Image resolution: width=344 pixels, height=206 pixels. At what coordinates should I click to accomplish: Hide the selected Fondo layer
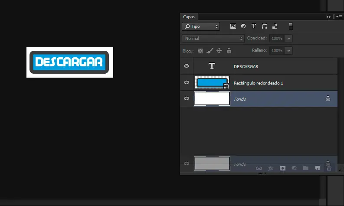click(187, 98)
